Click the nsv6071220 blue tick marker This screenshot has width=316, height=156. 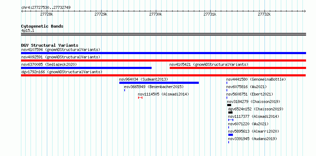(229, 127)
